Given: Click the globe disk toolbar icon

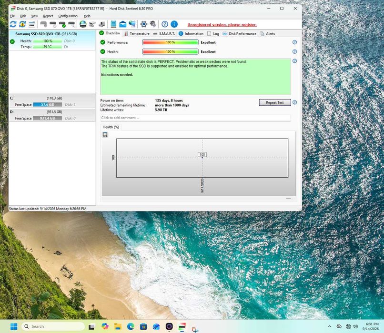Looking at the screenshot, I should [x=83, y=24].
